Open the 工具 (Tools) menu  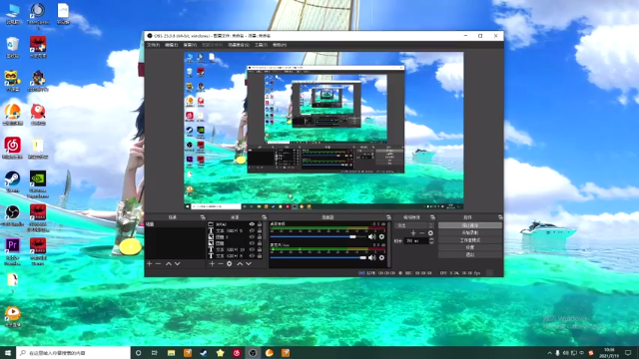click(x=261, y=45)
